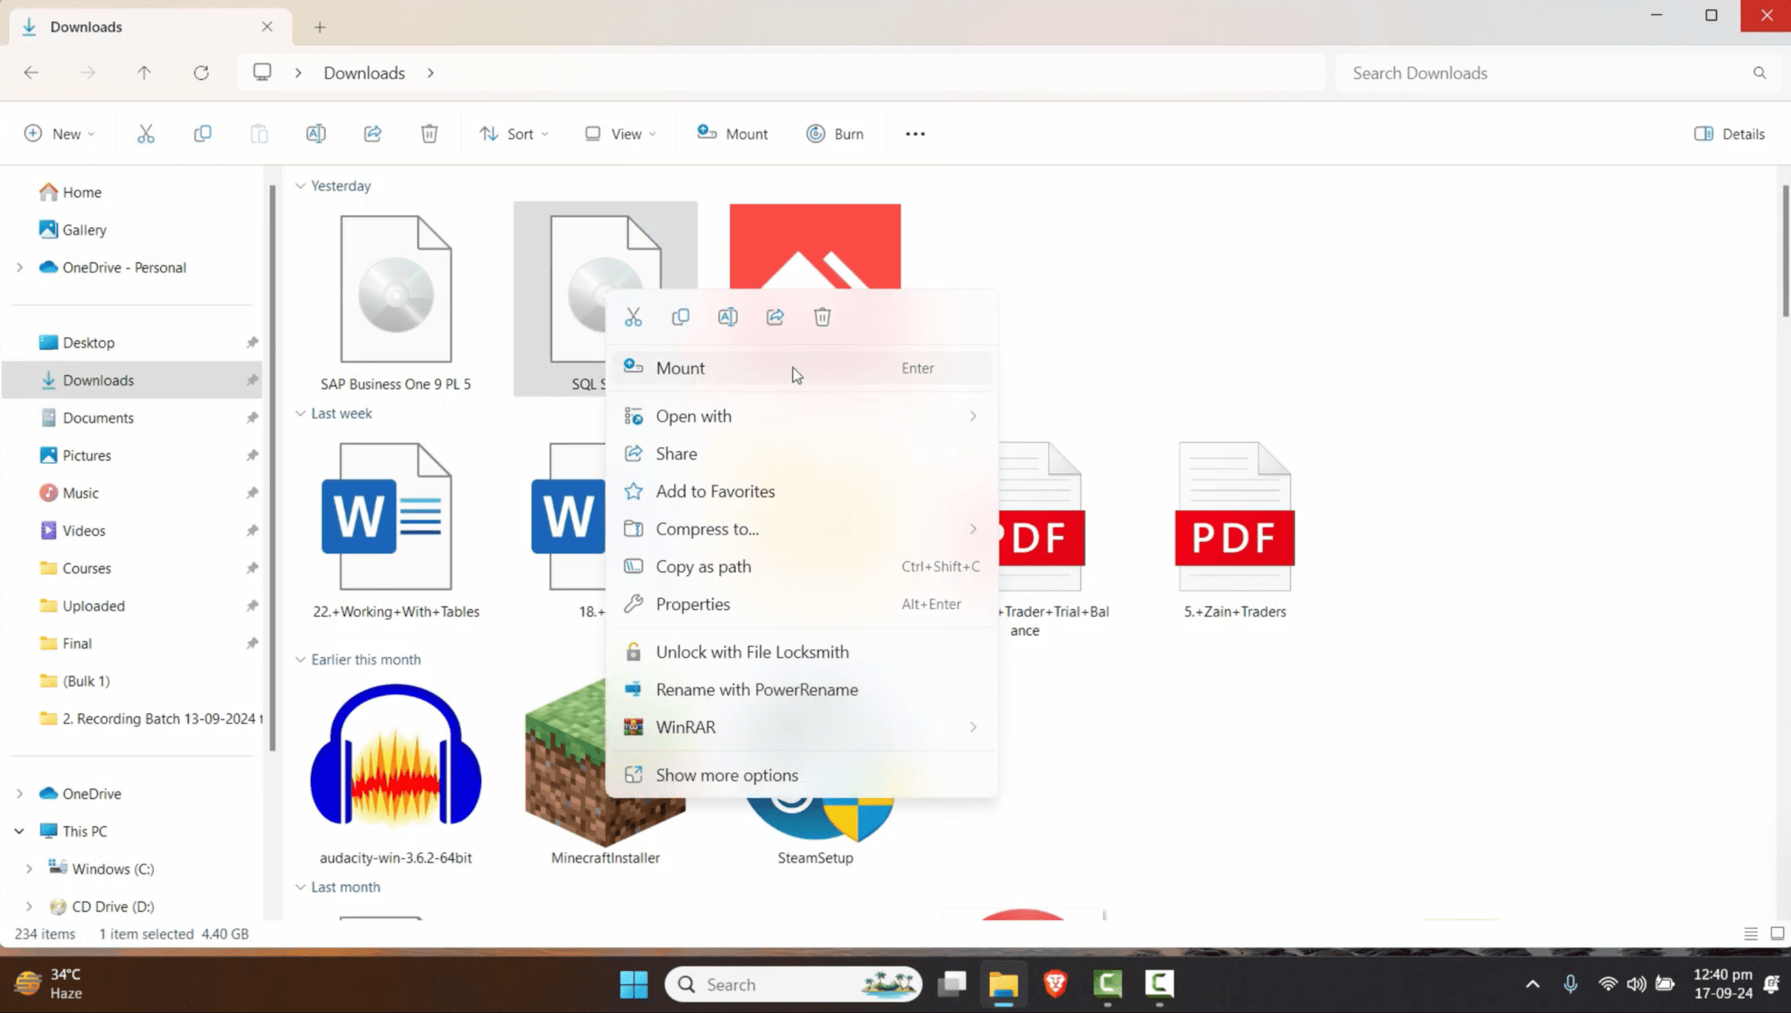Switch to large thumbnails view in status bar

[1777, 934]
